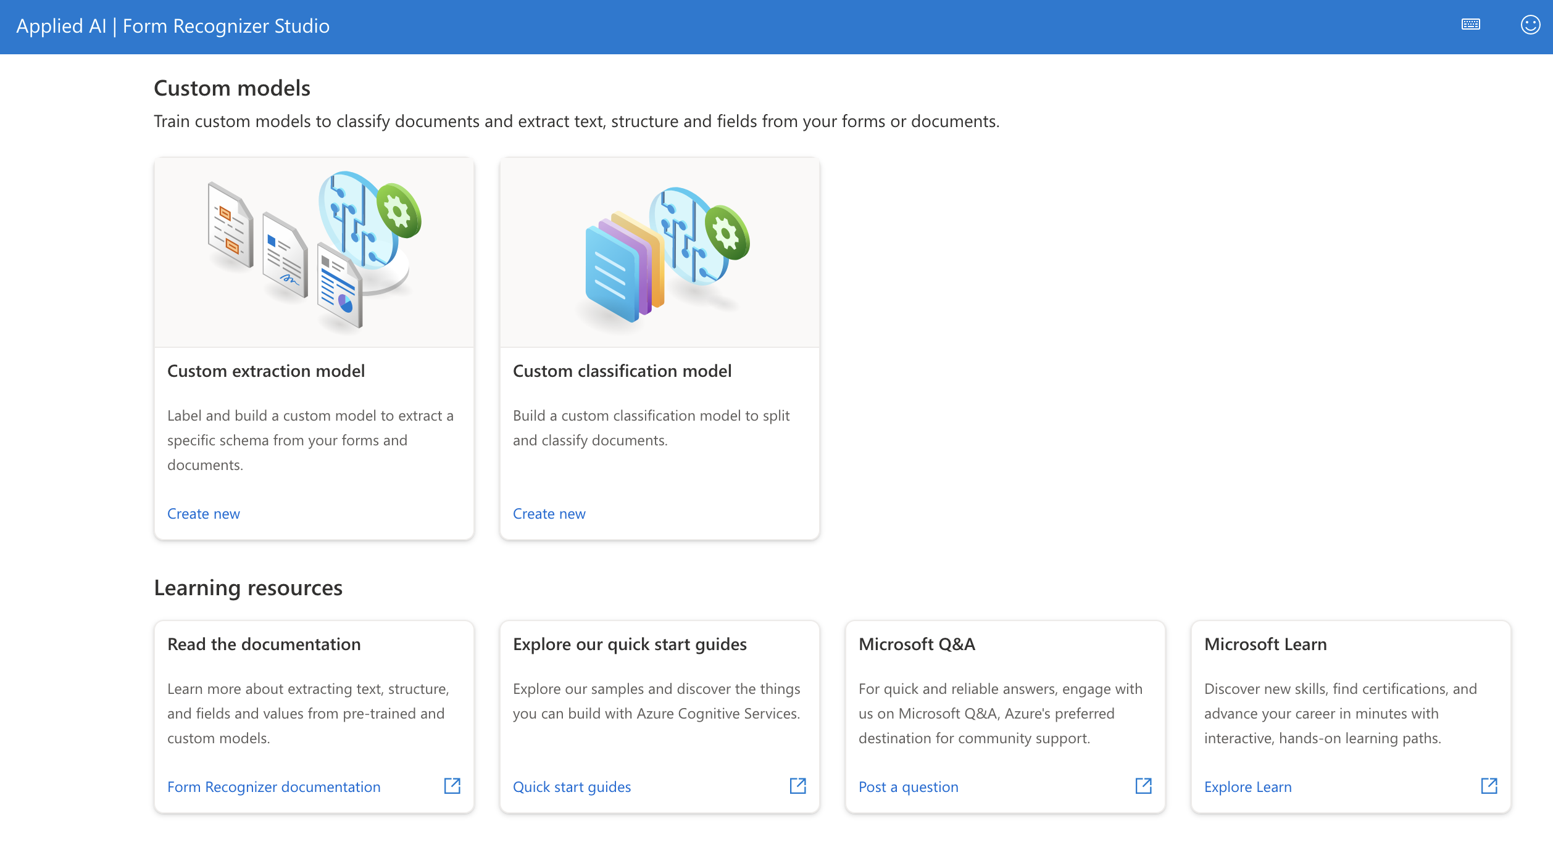Click Applied AI Form Recognizer Studio title
The width and height of the screenshot is (1553, 845).
(173, 26)
